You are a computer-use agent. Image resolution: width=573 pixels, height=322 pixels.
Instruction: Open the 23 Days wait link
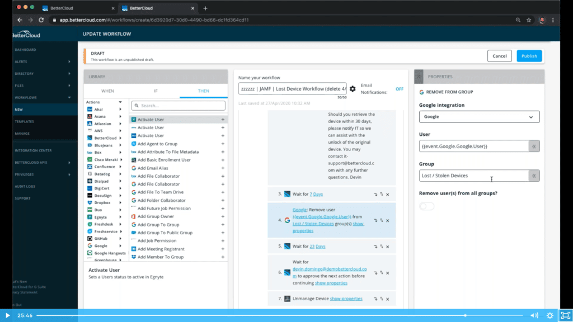(317, 247)
